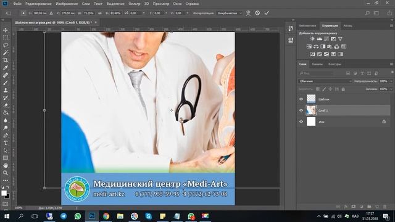Open the layer opacity dropdown arrow

click(391, 81)
